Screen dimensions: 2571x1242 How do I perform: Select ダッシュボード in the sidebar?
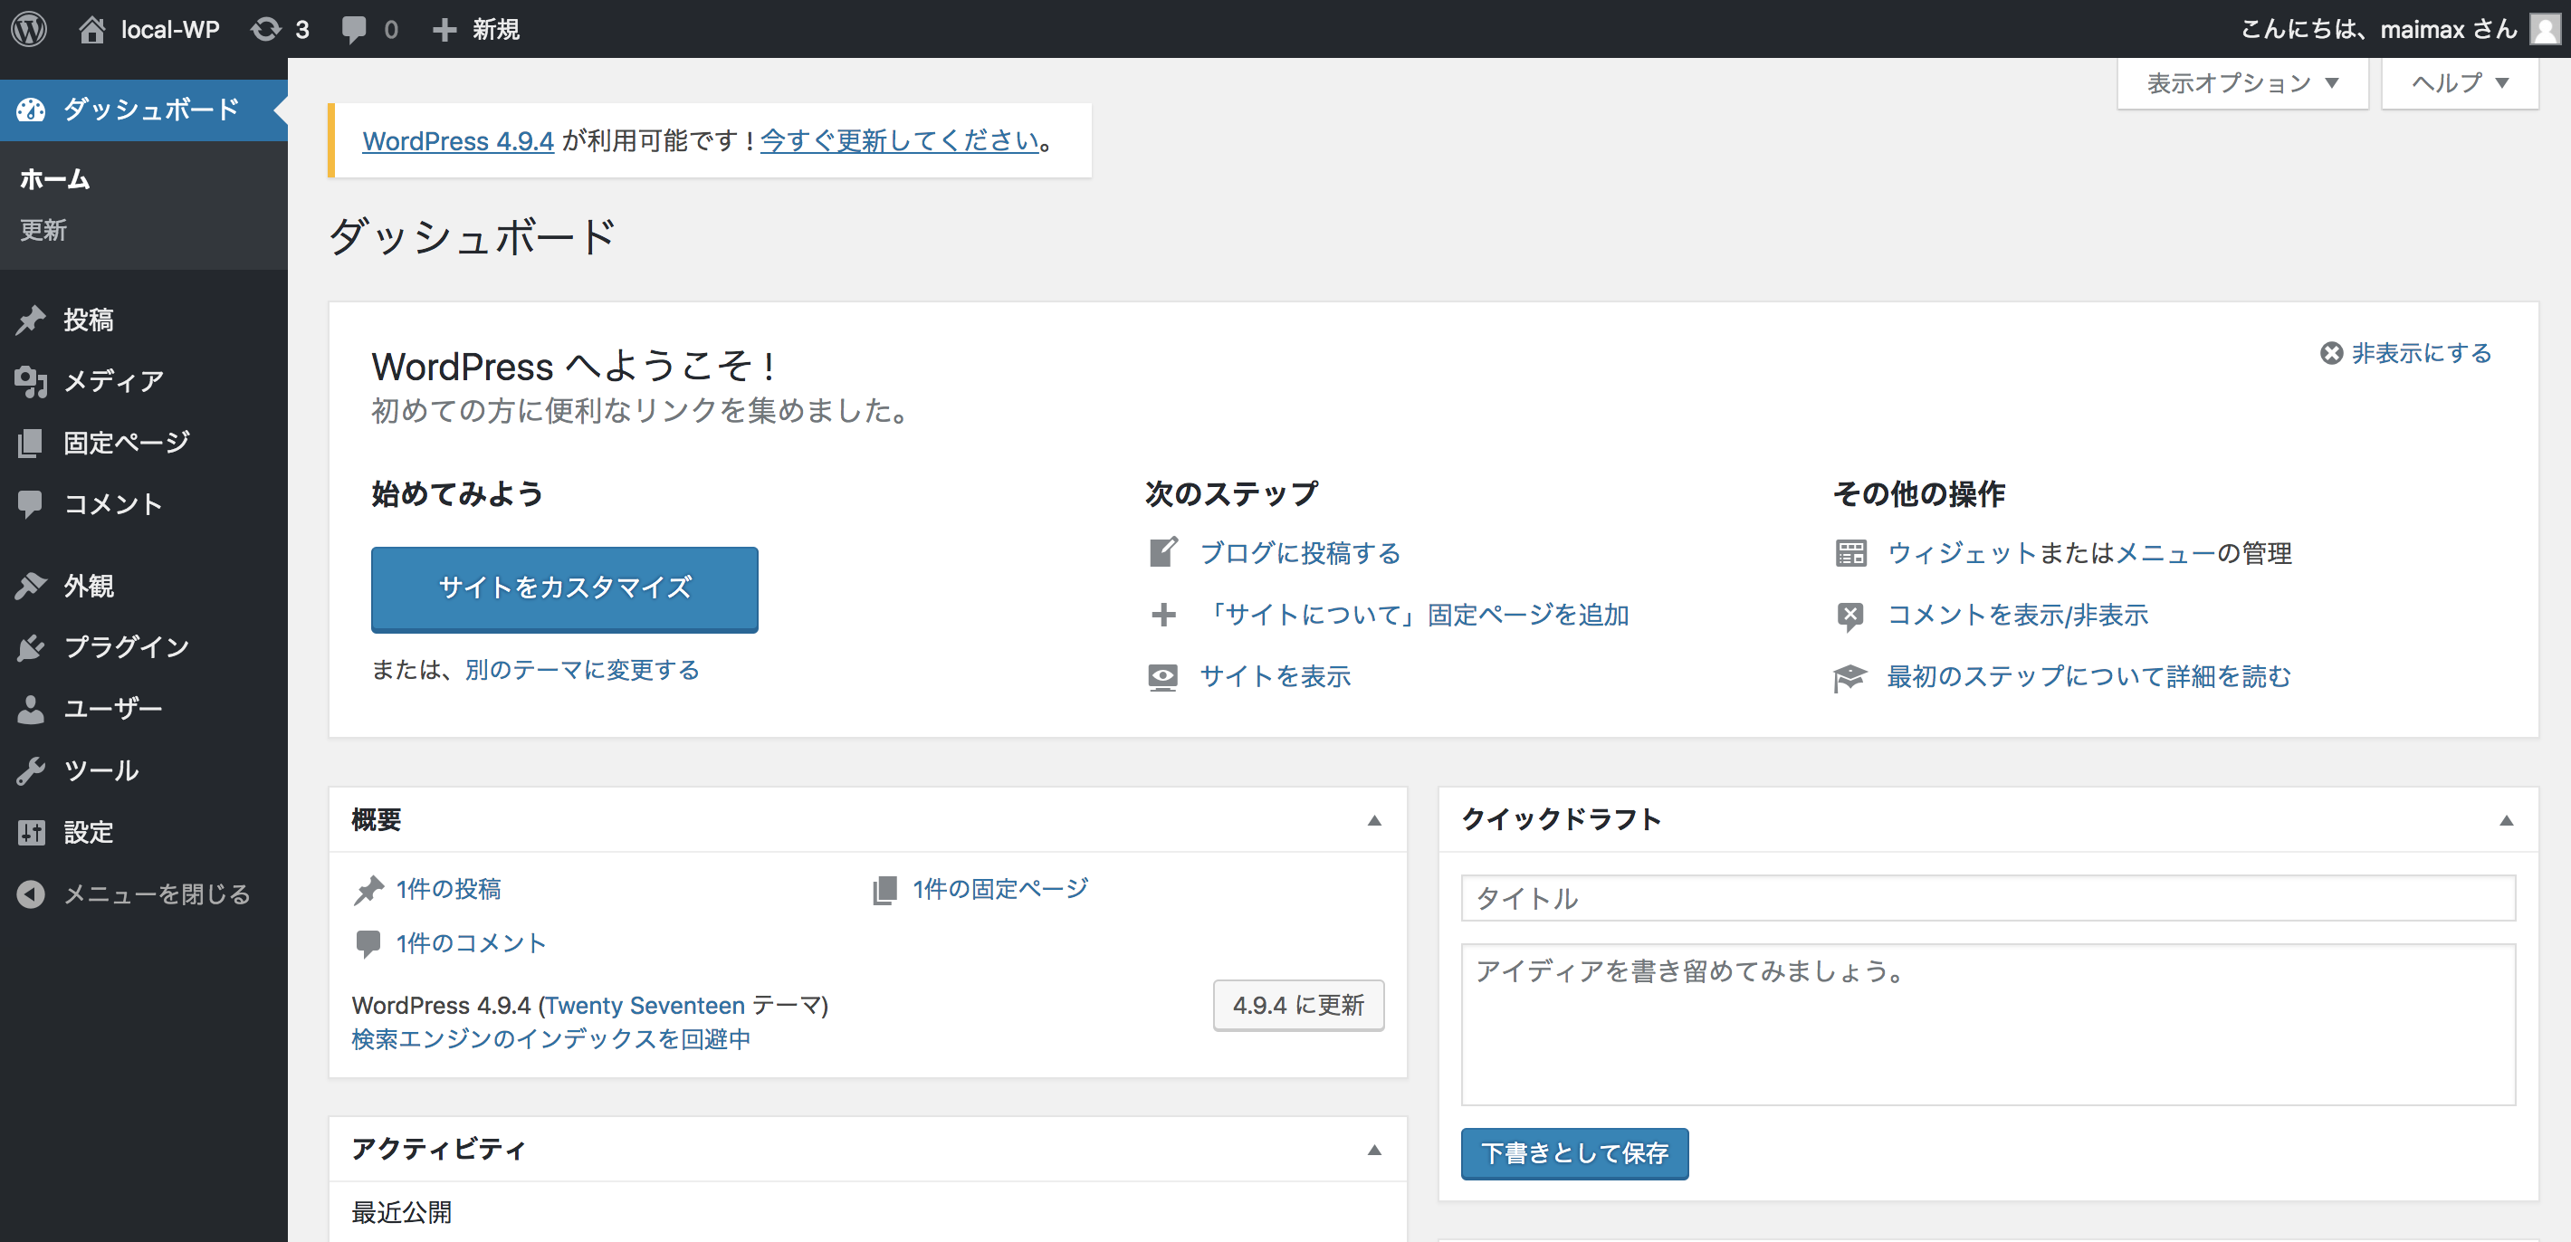coord(144,110)
